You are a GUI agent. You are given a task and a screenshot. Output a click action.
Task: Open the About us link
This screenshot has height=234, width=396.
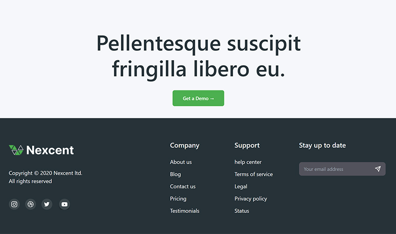tap(181, 162)
